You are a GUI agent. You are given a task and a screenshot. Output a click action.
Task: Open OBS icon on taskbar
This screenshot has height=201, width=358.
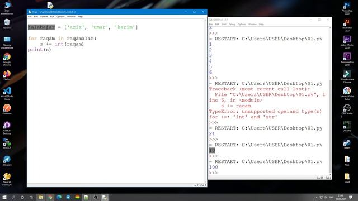click(96, 197)
